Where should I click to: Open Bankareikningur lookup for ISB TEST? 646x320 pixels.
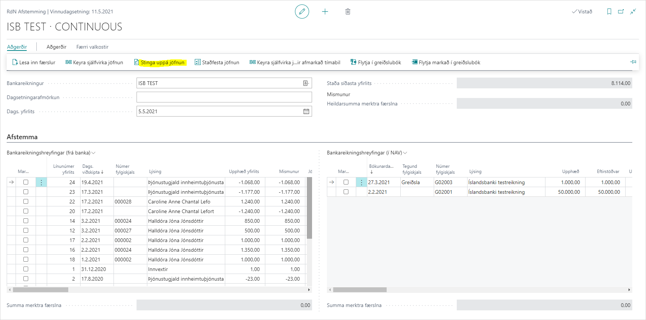pyautogui.click(x=306, y=83)
